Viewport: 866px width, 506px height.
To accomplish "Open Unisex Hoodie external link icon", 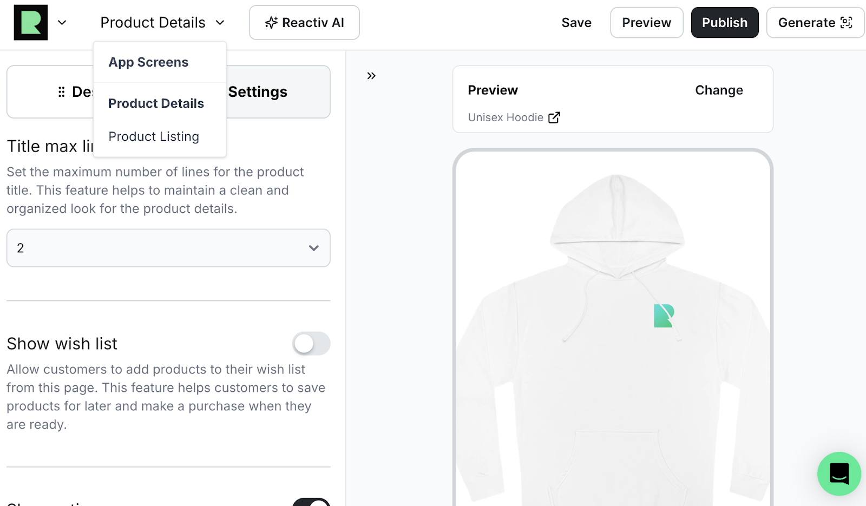I will pyautogui.click(x=554, y=117).
